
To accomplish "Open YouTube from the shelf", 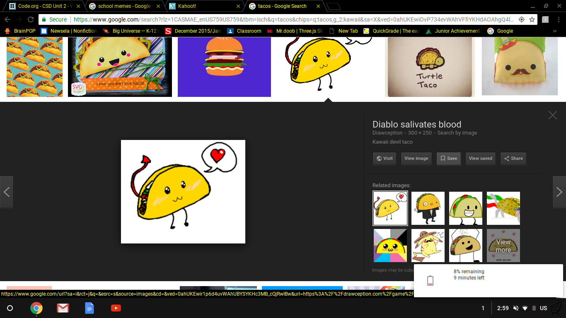I will [116, 308].
